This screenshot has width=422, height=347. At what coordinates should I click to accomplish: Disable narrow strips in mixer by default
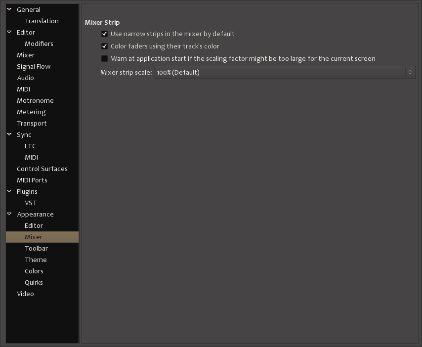104,34
